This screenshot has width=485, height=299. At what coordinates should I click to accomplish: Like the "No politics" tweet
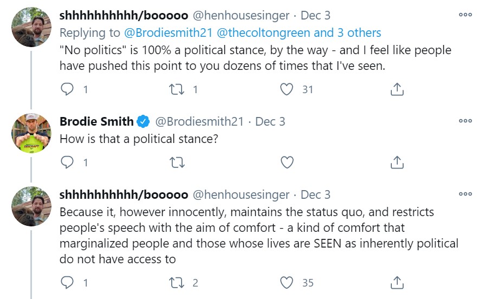click(x=287, y=89)
